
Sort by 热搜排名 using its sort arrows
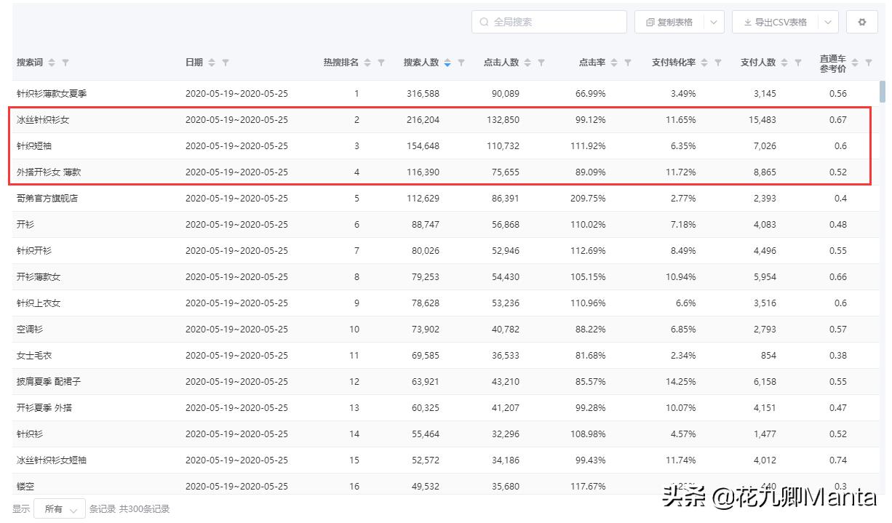367,63
